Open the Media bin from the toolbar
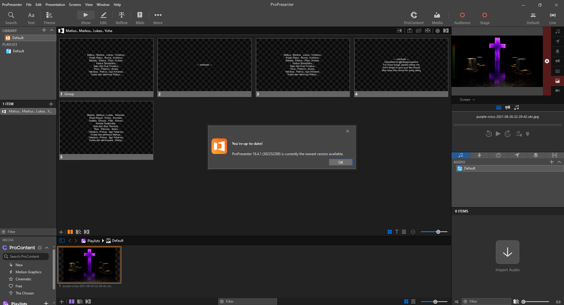The height and width of the screenshot is (305, 564). coord(437,18)
